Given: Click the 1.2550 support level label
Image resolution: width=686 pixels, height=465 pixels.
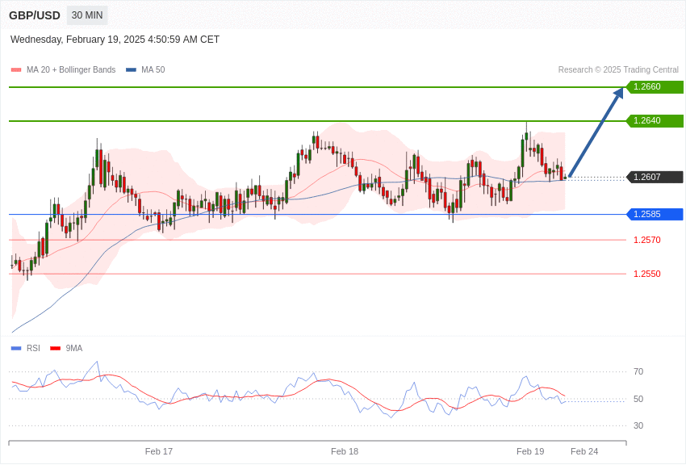Looking at the screenshot, I should [x=647, y=274].
